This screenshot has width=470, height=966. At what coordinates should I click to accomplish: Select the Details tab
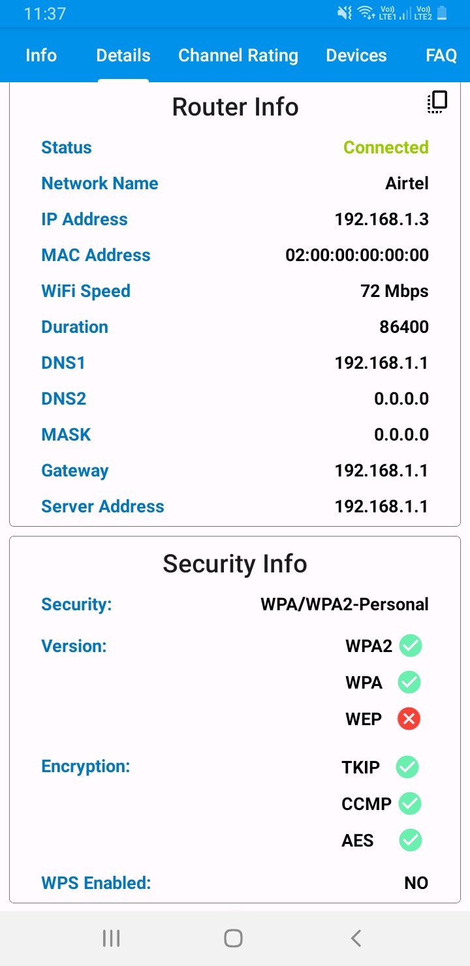pos(123,55)
